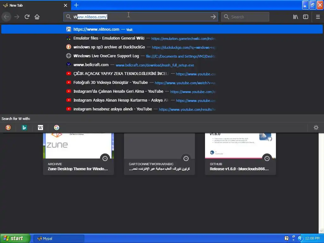Viewport: 324px width, 243px height.
Task: Switch to Mypal taskbar button
Action: (x=59, y=239)
